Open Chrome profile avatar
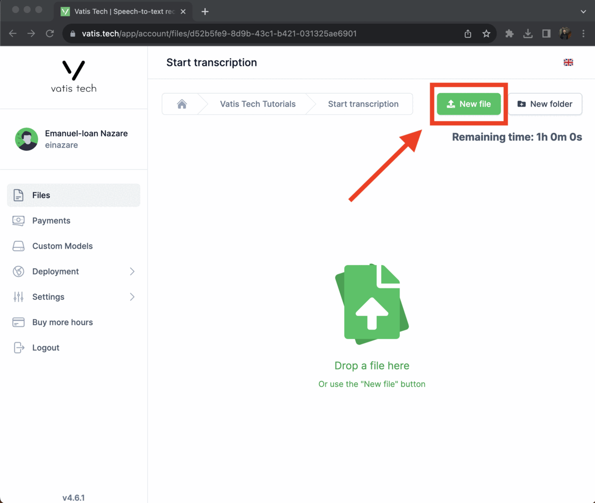Image resolution: width=595 pixels, height=503 pixels. [x=565, y=34]
